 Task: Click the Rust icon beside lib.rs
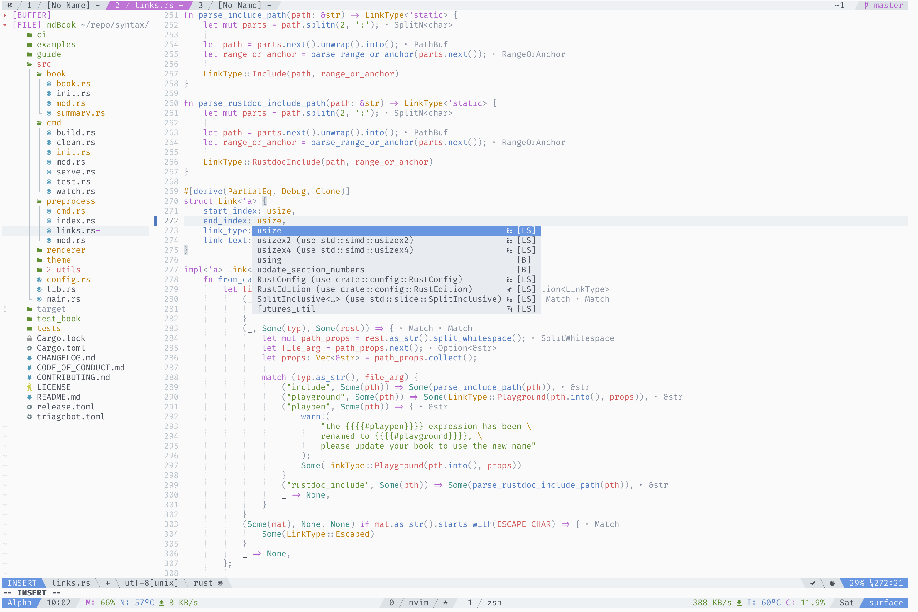(x=39, y=289)
